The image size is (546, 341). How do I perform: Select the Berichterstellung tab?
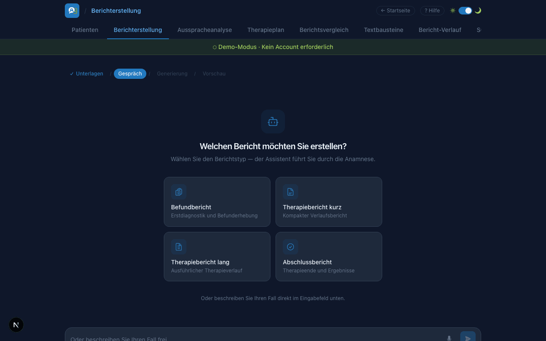tap(138, 30)
